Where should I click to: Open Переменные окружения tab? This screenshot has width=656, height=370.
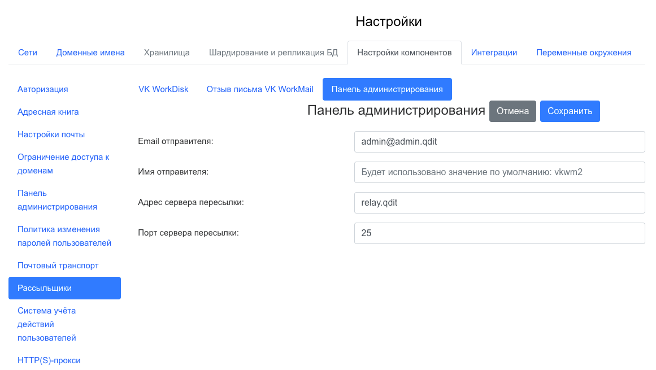point(584,53)
